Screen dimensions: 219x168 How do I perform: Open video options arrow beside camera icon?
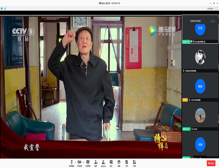(83, 162)
